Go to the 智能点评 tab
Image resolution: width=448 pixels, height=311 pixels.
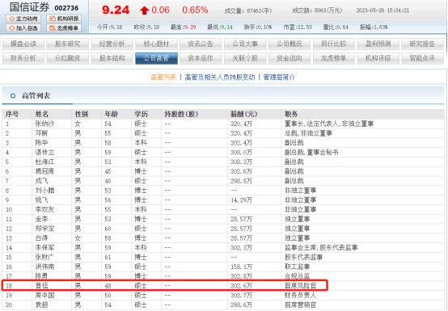click(x=422, y=58)
